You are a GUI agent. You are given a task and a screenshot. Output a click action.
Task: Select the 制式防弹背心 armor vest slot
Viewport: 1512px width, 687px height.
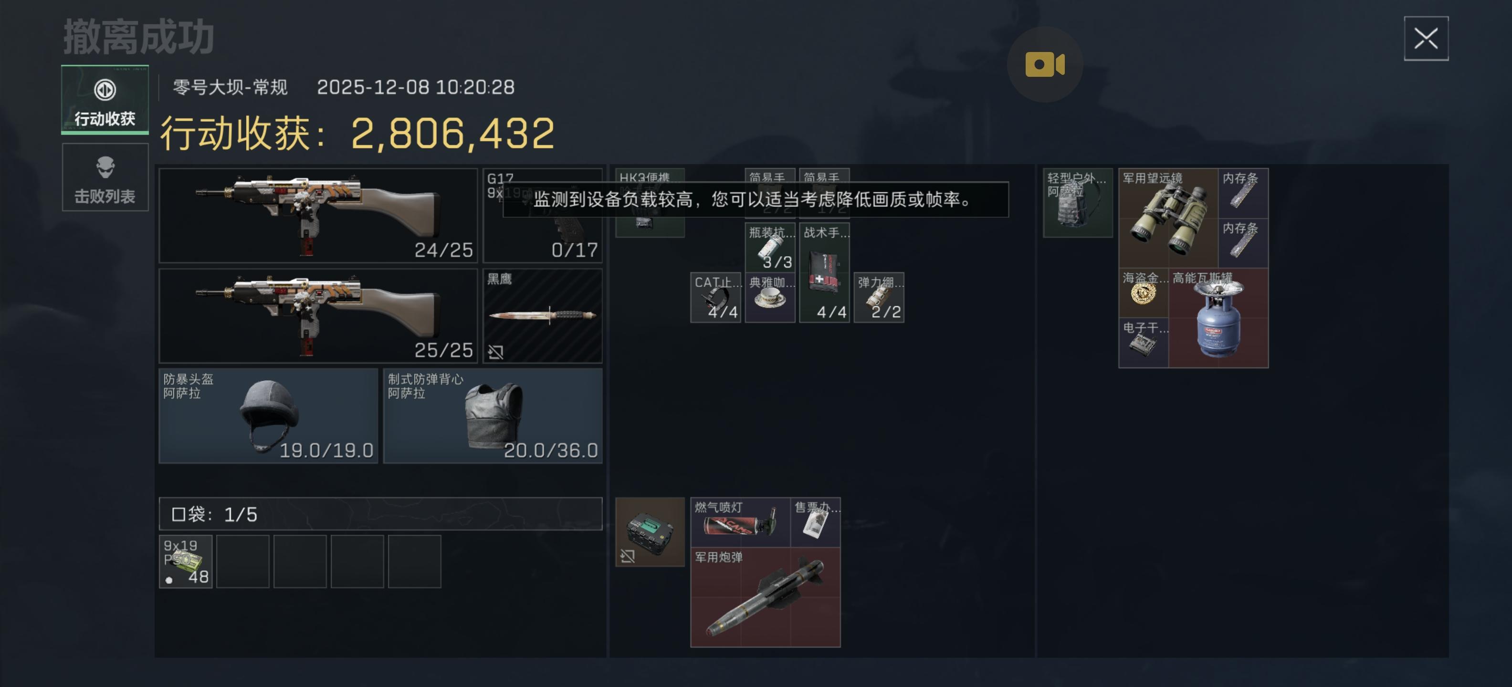coord(493,416)
